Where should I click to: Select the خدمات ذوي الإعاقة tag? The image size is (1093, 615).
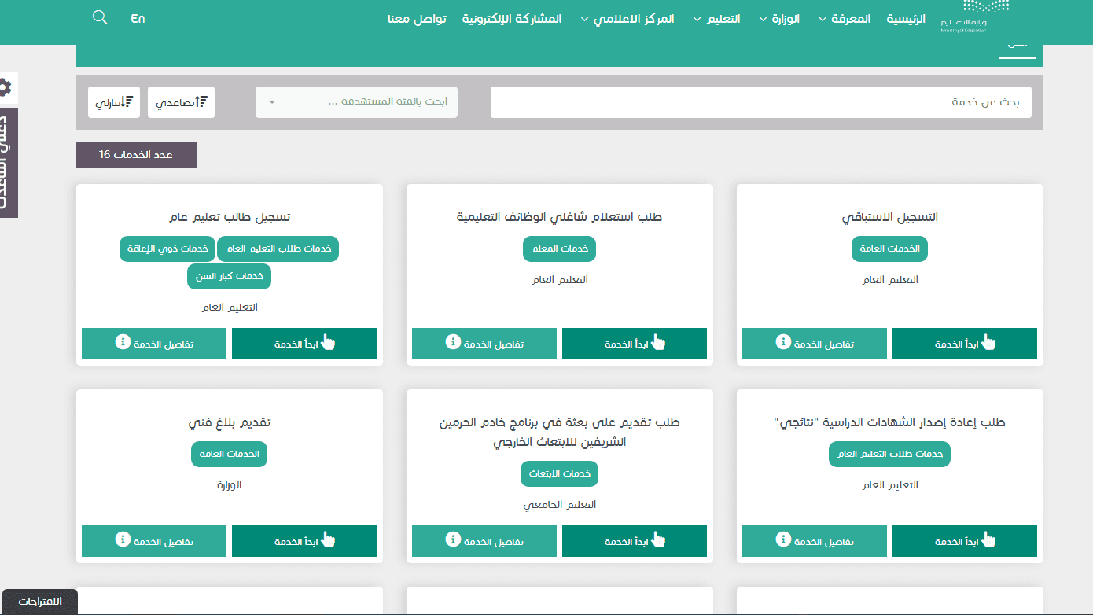167,249
